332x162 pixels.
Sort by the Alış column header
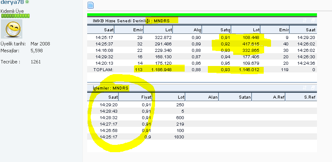(187, 30)
